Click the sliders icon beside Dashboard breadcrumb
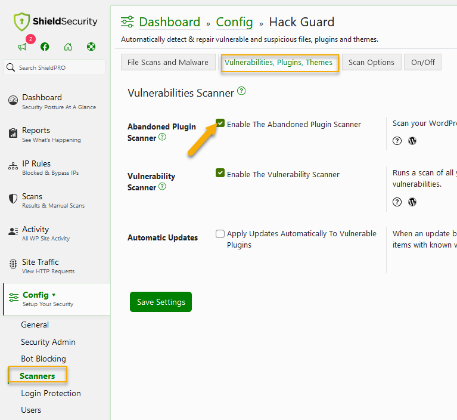The image size is (457, 420). click(128, 22)
